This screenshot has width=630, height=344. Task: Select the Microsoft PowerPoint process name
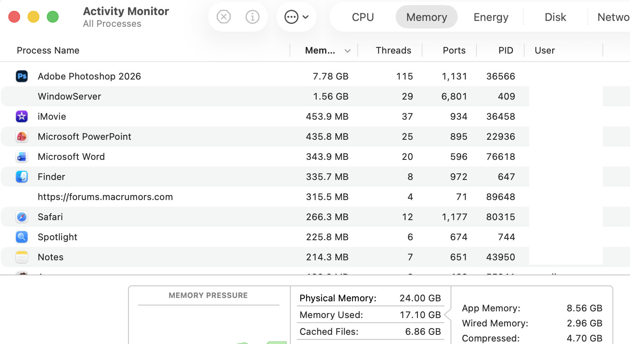point(85,136)
